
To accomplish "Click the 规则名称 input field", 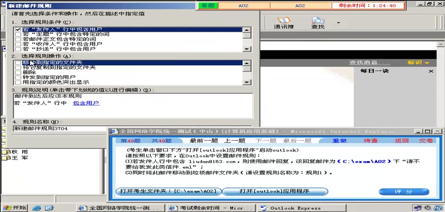I will pos(132,128).
